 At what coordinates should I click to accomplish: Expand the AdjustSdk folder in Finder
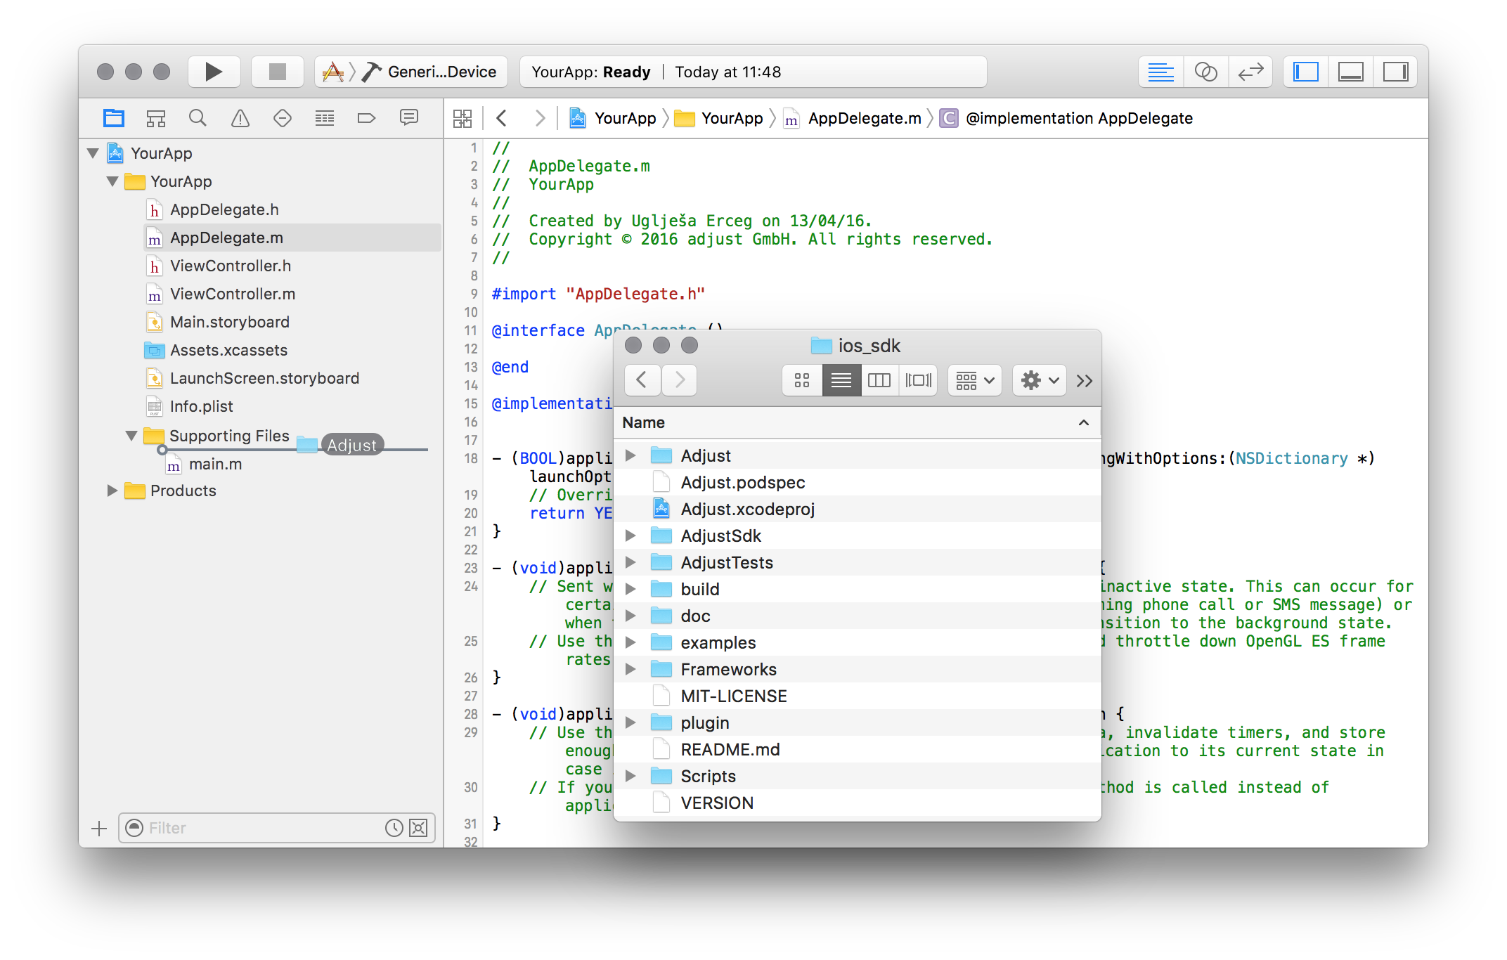(630, 536)
